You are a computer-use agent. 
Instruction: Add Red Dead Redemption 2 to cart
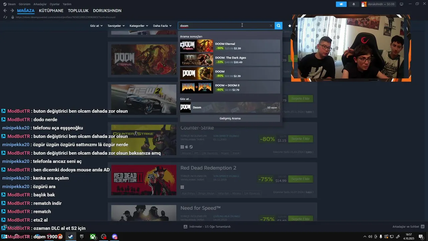[x=300, y=179]
